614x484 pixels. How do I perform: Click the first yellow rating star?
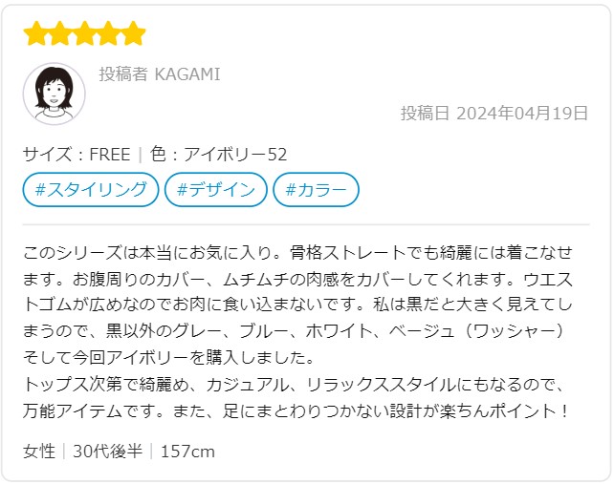click(35, 33)
